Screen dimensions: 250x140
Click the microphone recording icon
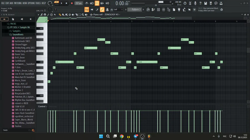(195, 3)
